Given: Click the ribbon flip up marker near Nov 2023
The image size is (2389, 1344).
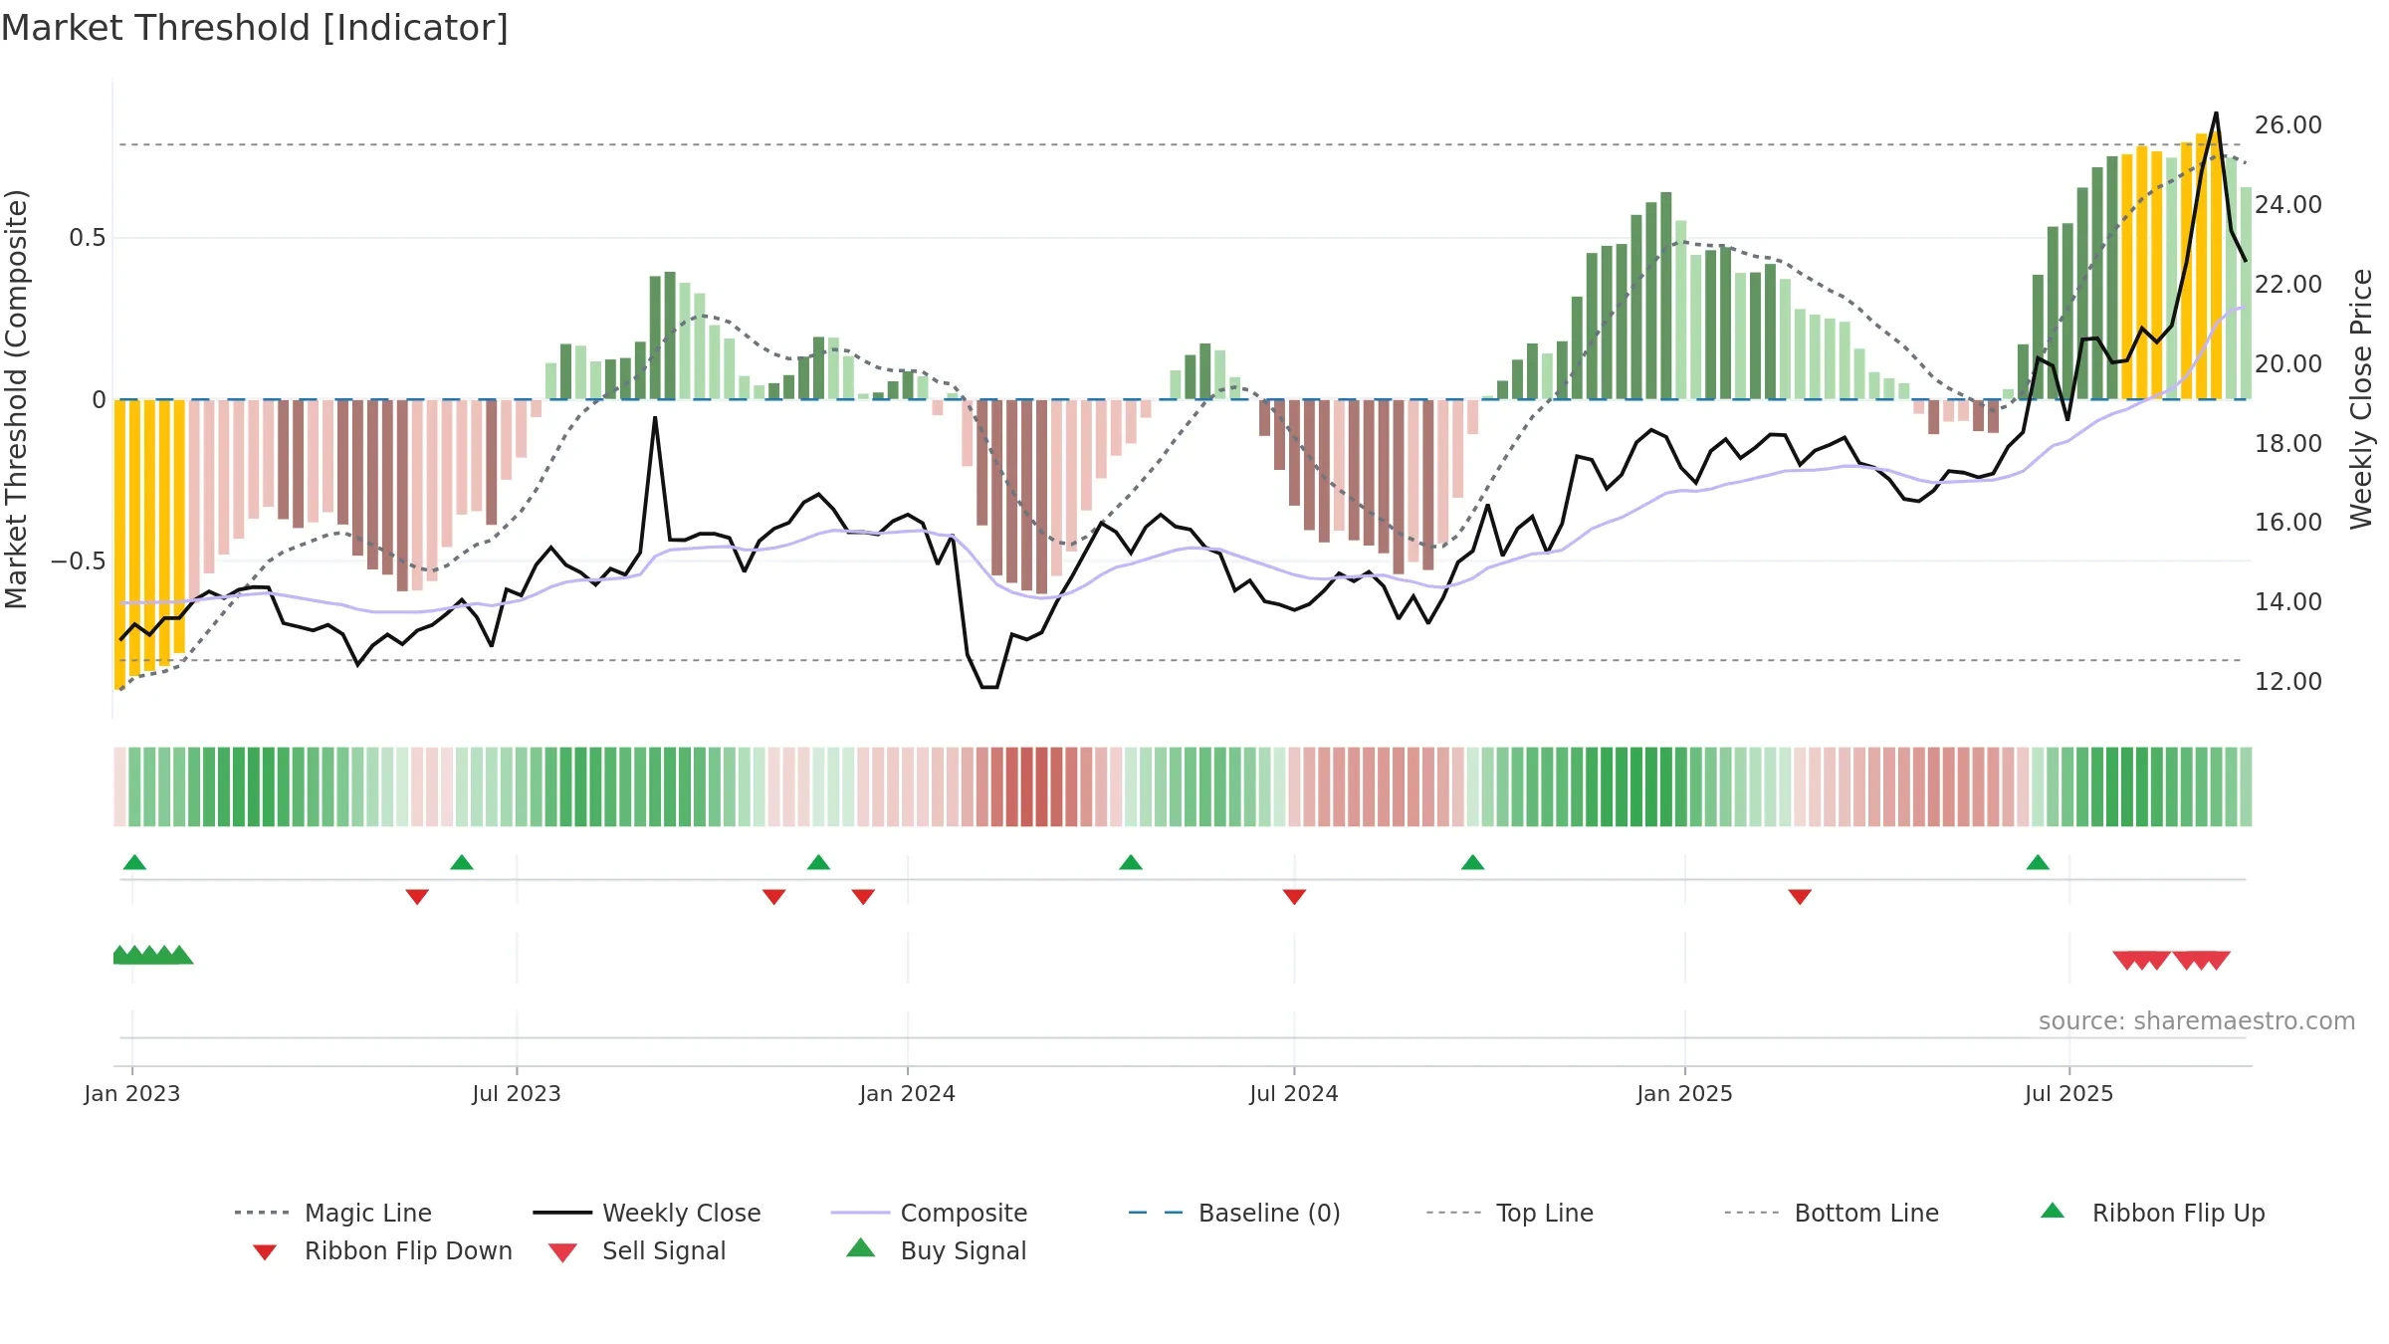Looking at the screenshot, I should click(x=818, y=862).
